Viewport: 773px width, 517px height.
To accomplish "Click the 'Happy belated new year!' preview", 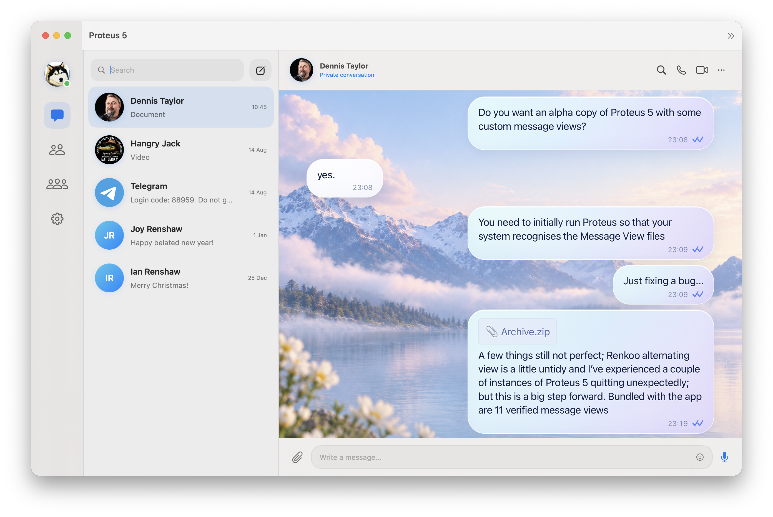I will tap(172, 243).
